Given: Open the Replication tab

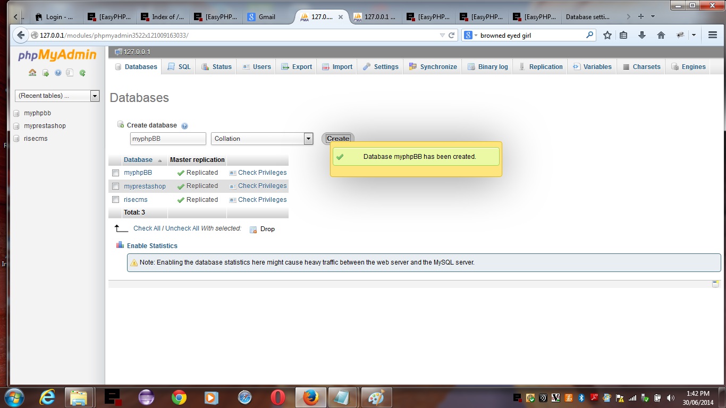Looking at the screenshot, I should (541, 67).
